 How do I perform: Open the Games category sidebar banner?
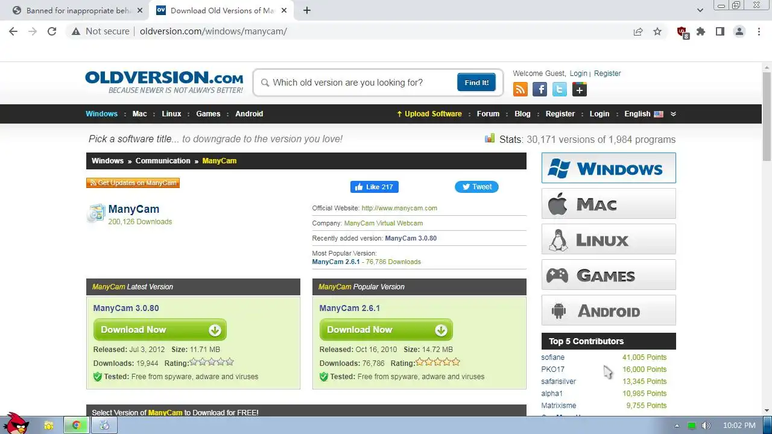pos(609,275)
